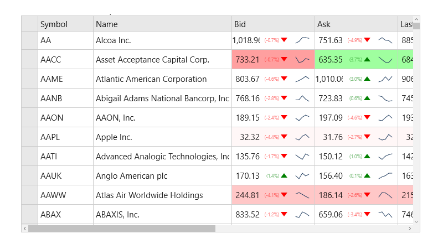Click sparkline chart in AAWW Ask cell
Viewport: 443px width, 249px height.
[385, 195]
